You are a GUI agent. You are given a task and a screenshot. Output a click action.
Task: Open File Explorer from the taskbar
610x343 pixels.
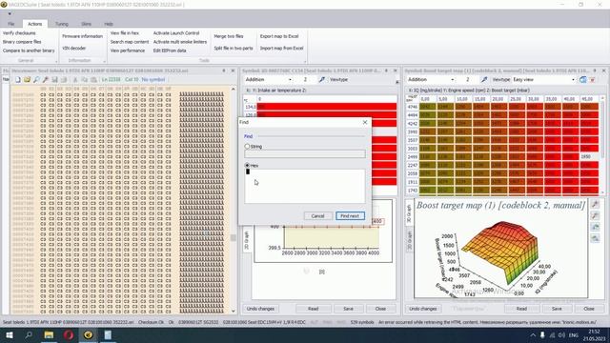tap(49, 334)
